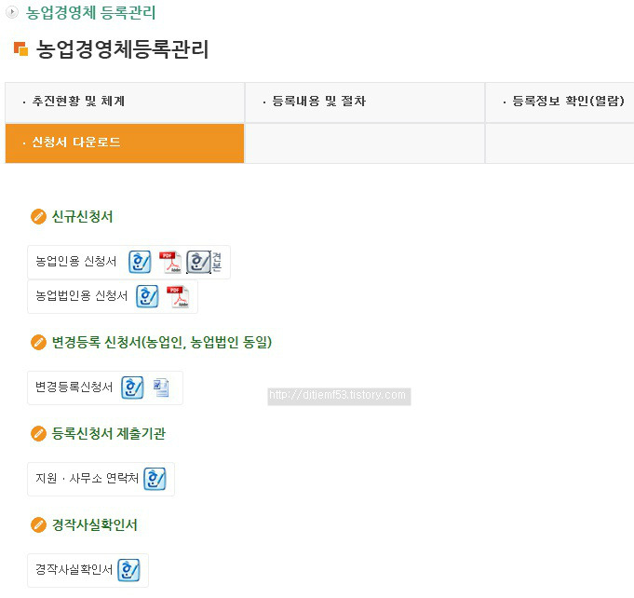The image size is (634, 598).
Task: Open 농업인용 신청서 견본 sample HWP icon
Action: [x=204, y=262]
